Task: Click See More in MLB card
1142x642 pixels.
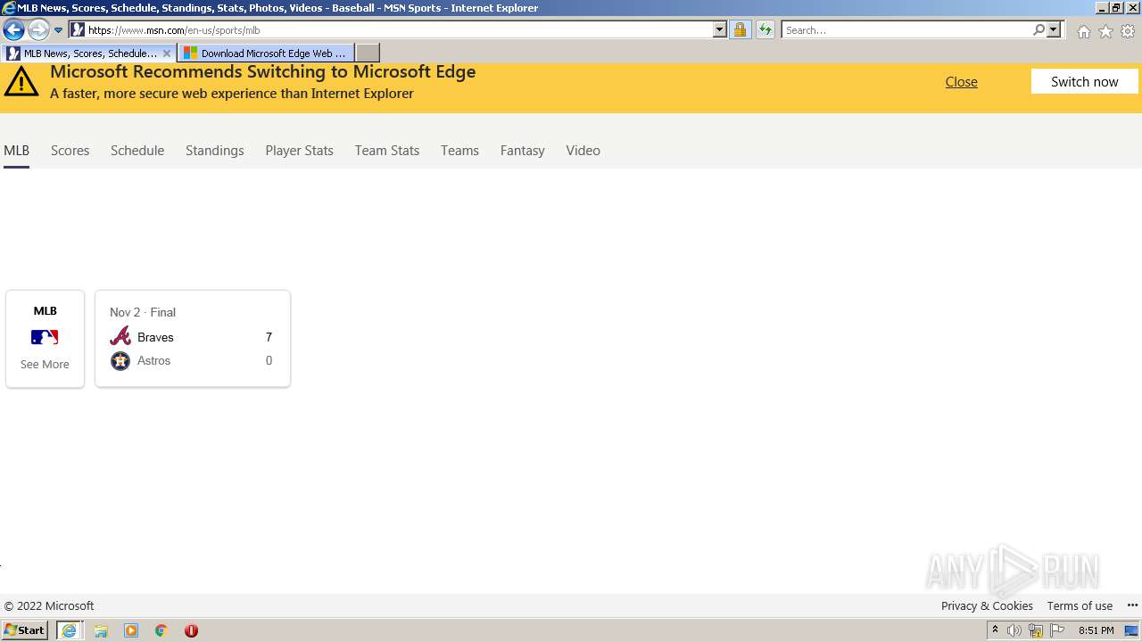Action: (x=45, y=364)
